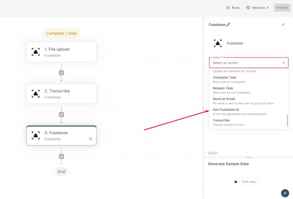Click the 'Test step' button
The width and height of the screenshot is (293, 199).
tap(249, 182)
